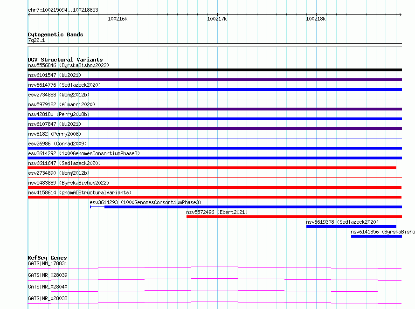Screen dimensions: 415x309
Task: Click the 7q22.1 cytogenetic band label
Action: [36, 40]
